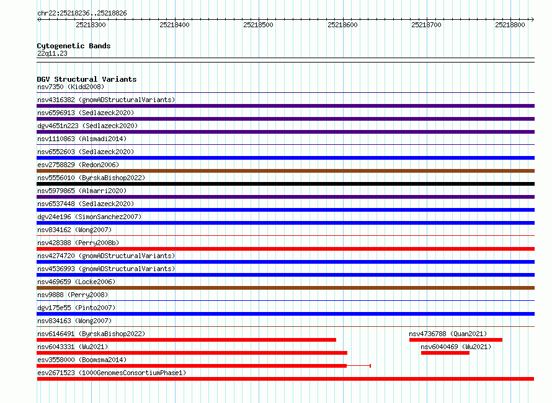Click the thin whisker end of esv3558000
552x403 pixels.
click(370, 366)
